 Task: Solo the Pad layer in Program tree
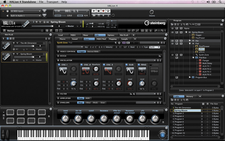click(181, 44)
